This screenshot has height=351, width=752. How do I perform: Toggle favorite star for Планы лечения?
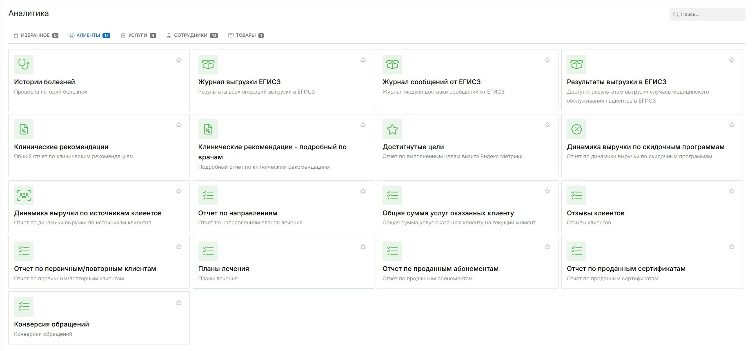(363, 247)
